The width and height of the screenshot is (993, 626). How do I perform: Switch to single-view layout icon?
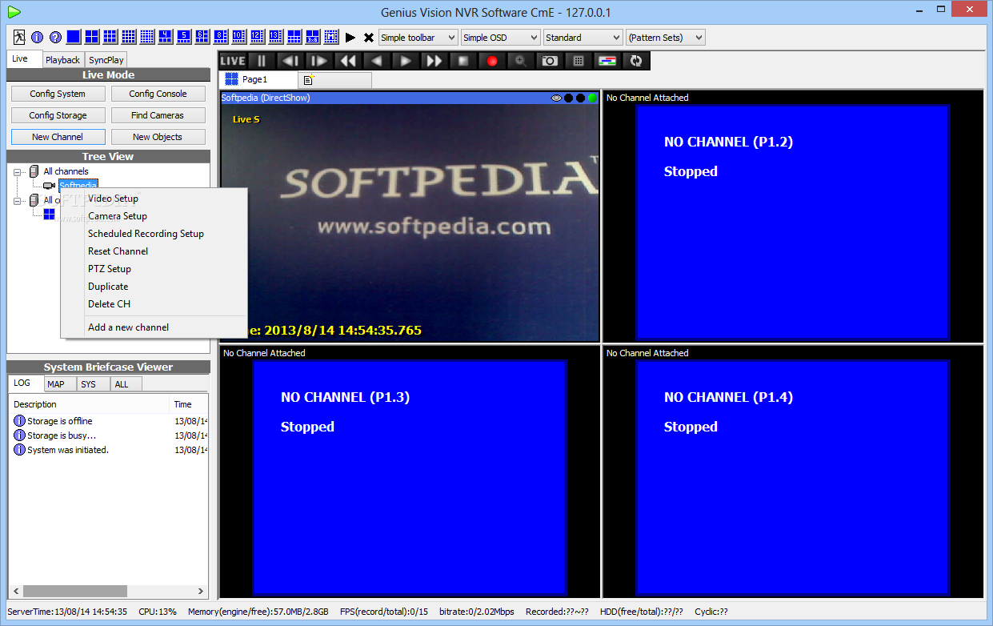point(74,37)
